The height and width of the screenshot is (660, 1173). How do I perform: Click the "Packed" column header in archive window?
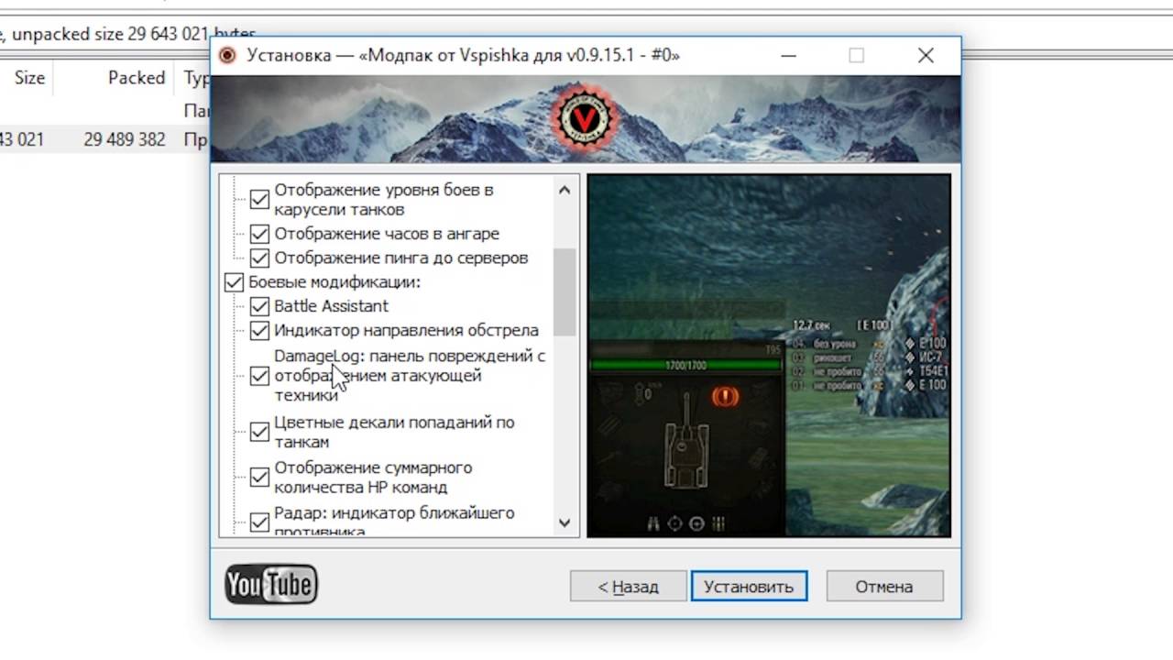coord(137,78)
